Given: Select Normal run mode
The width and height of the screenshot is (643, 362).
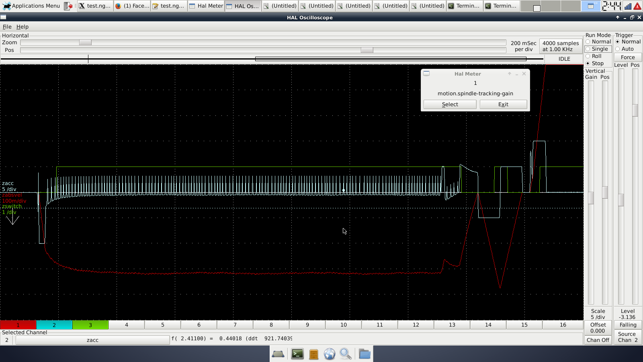Looking at the screenshot, I should [x=598, y=41].
